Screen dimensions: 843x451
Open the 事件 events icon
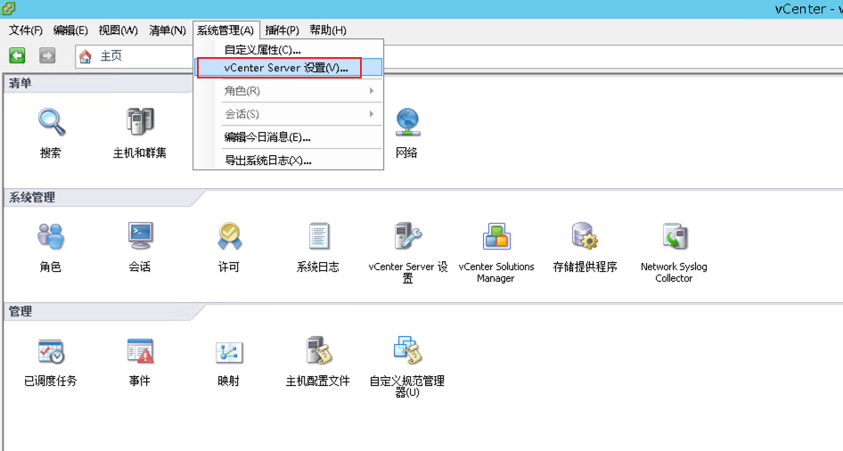pyautogui.click(x=140, y=351)
